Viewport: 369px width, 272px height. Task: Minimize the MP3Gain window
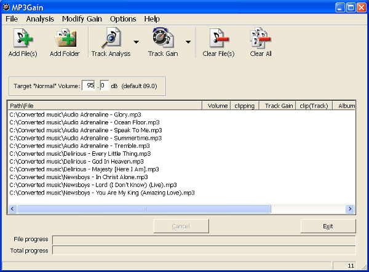tap(340, 7)
